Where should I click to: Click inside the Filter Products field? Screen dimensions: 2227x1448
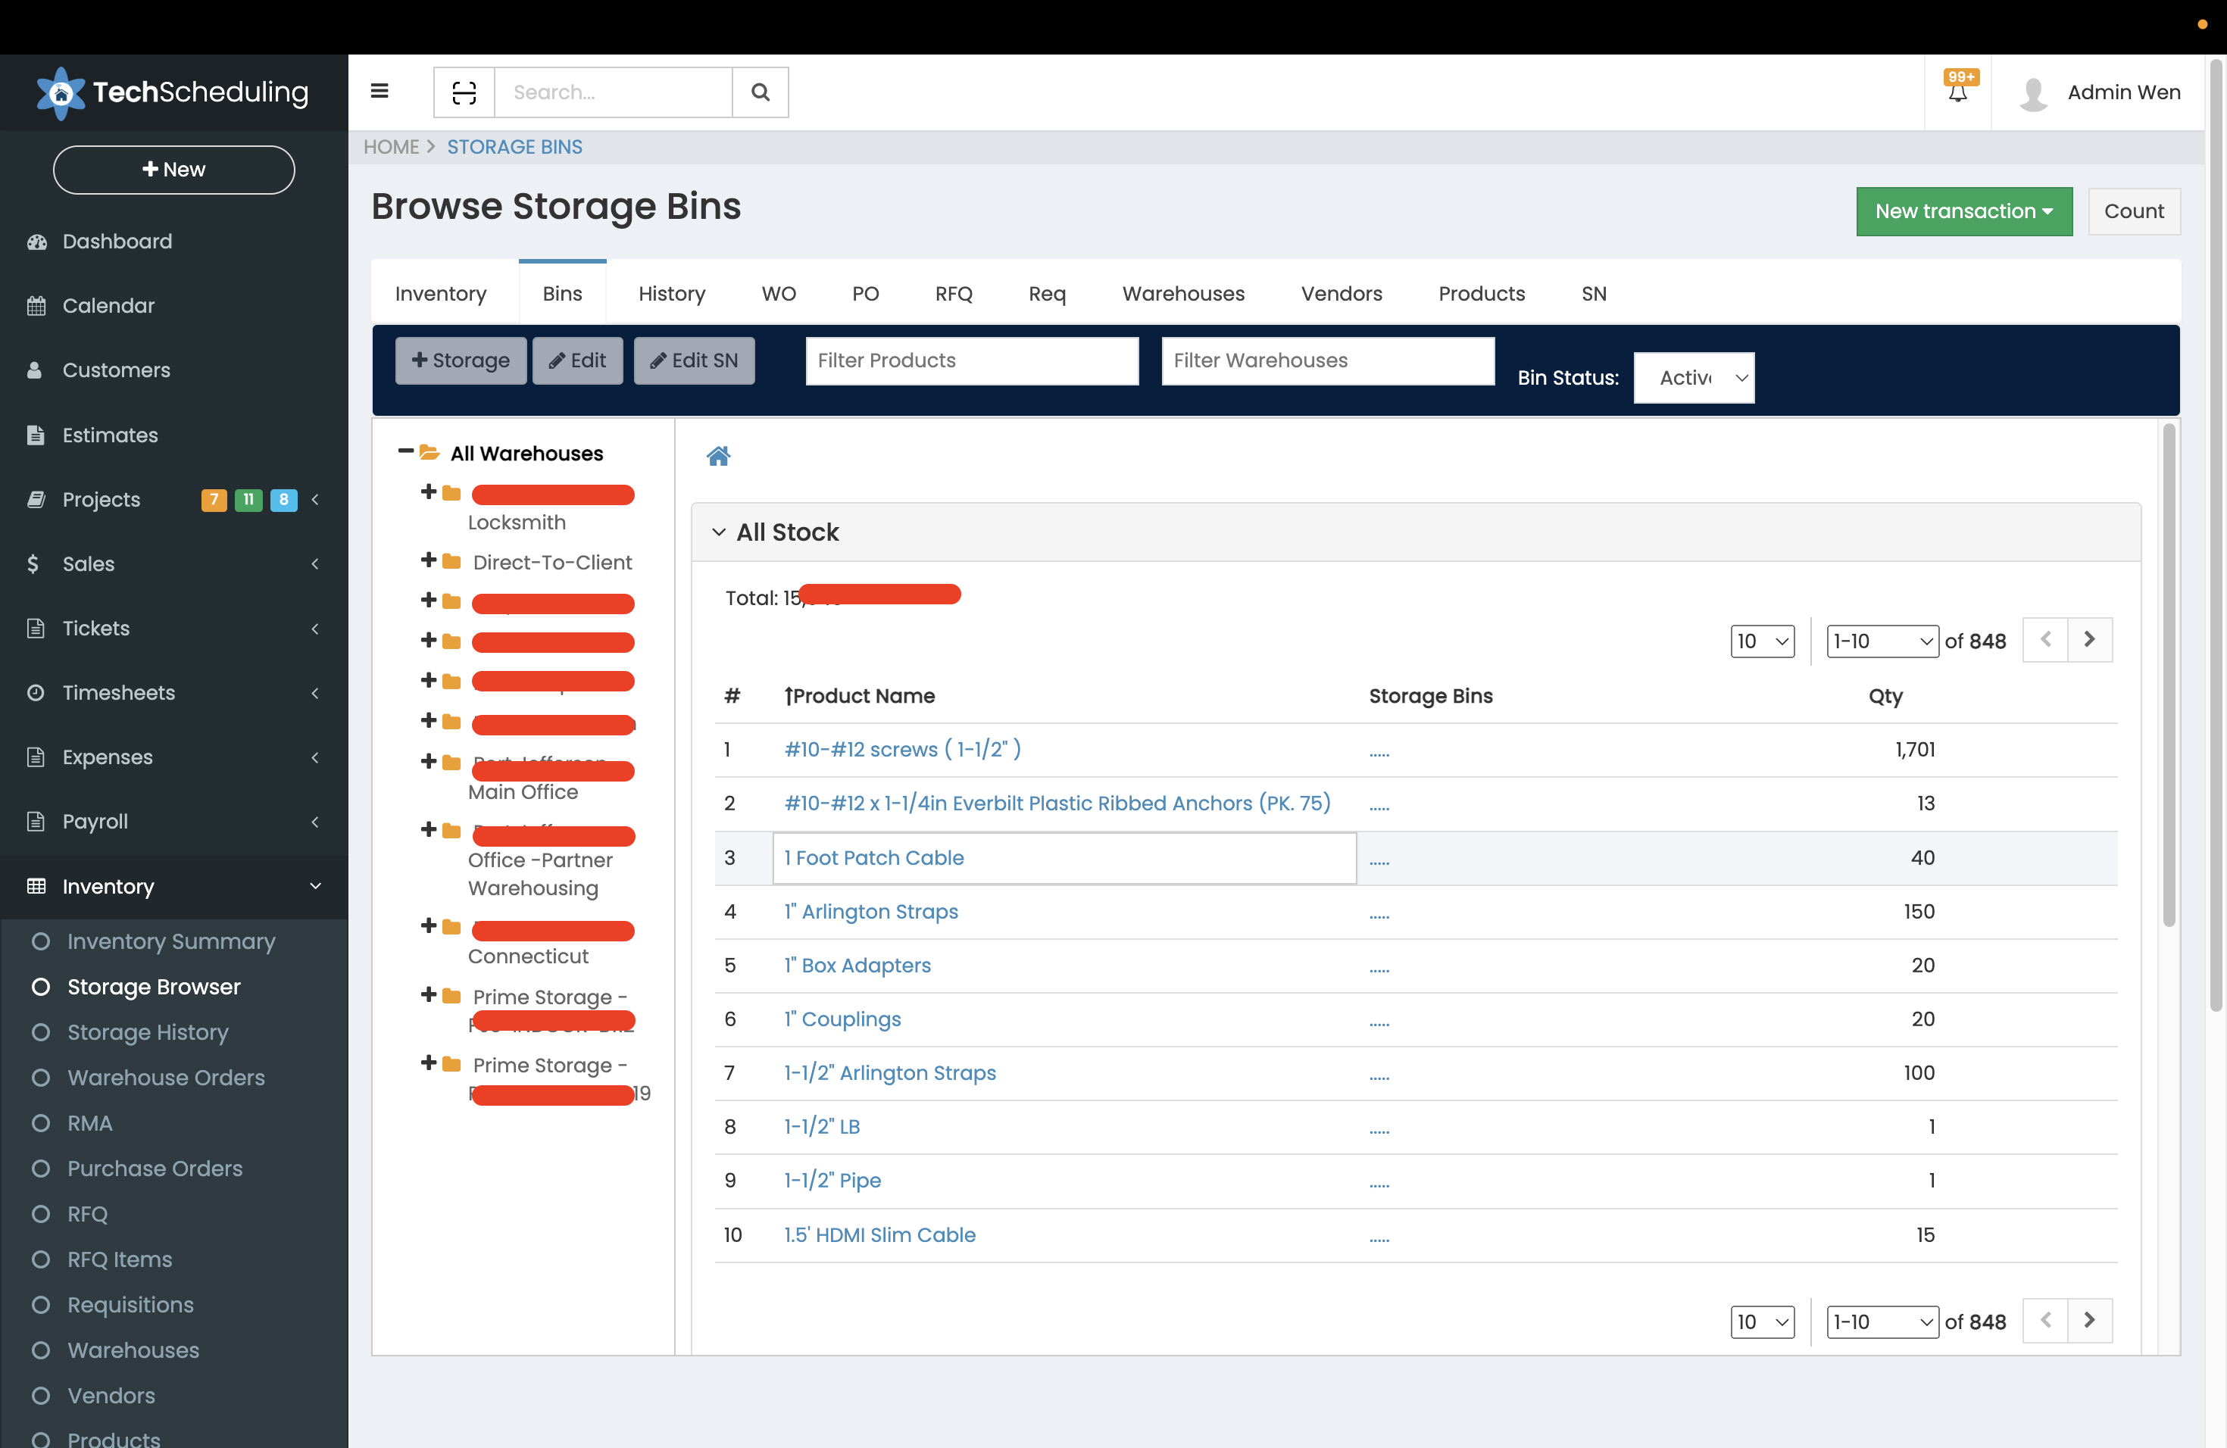coord(971,360)
